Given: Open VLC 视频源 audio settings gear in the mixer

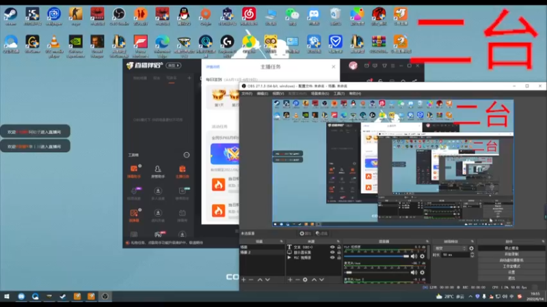Looking at the screenshot, I should click(x=422, y=257).
